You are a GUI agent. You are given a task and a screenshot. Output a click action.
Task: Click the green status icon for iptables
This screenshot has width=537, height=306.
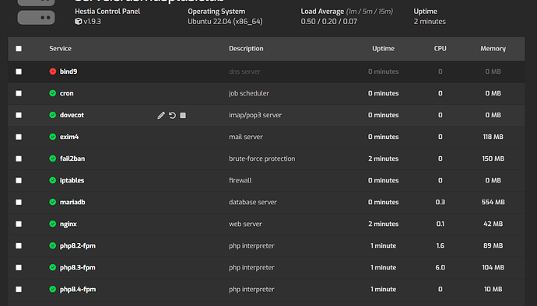click(52, 180)
